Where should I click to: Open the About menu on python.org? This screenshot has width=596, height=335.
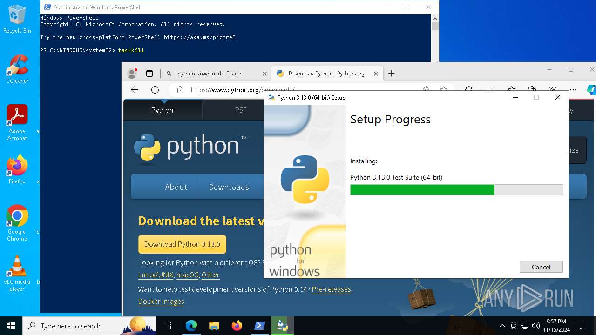point(176,187)
